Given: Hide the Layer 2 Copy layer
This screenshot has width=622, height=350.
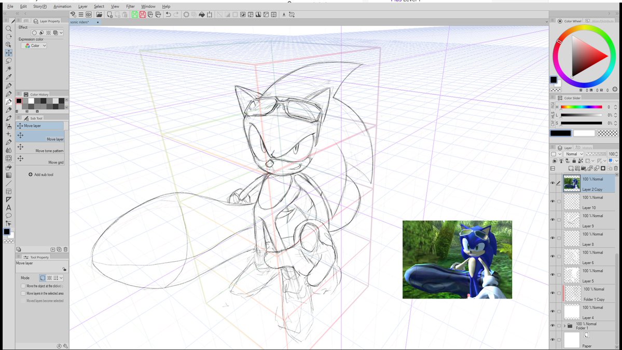Looking at the screenshot, I should point(552,183).
